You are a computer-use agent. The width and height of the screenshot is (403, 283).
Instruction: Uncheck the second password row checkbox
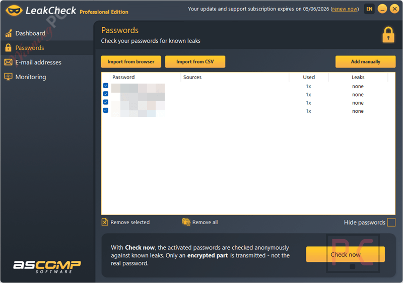tap(106, 94)
